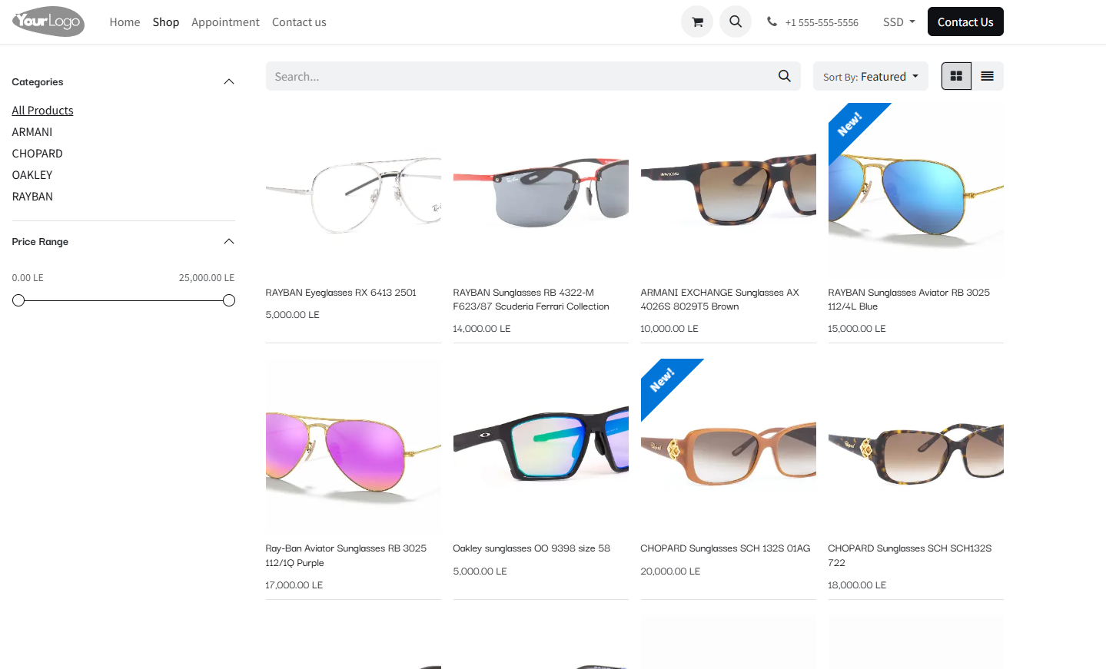The height and width of the screenshot is (669, 1106).
Task: Click the header search magnifier icon
Action: [736, 22]
